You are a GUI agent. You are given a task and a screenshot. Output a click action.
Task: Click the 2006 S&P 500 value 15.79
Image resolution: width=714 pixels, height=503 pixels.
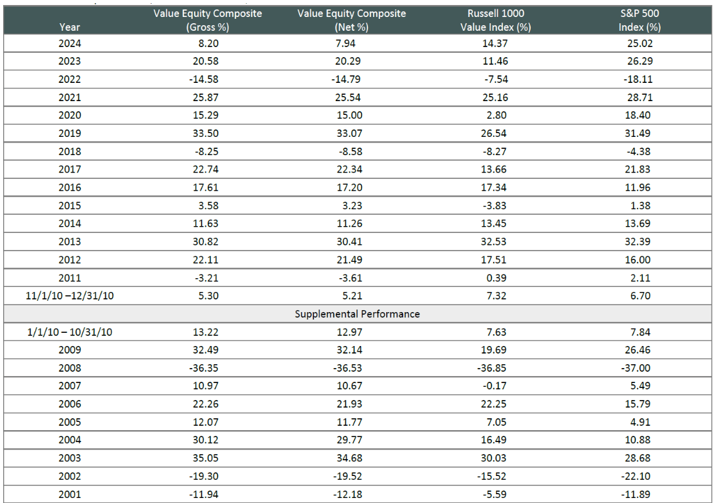638,404
